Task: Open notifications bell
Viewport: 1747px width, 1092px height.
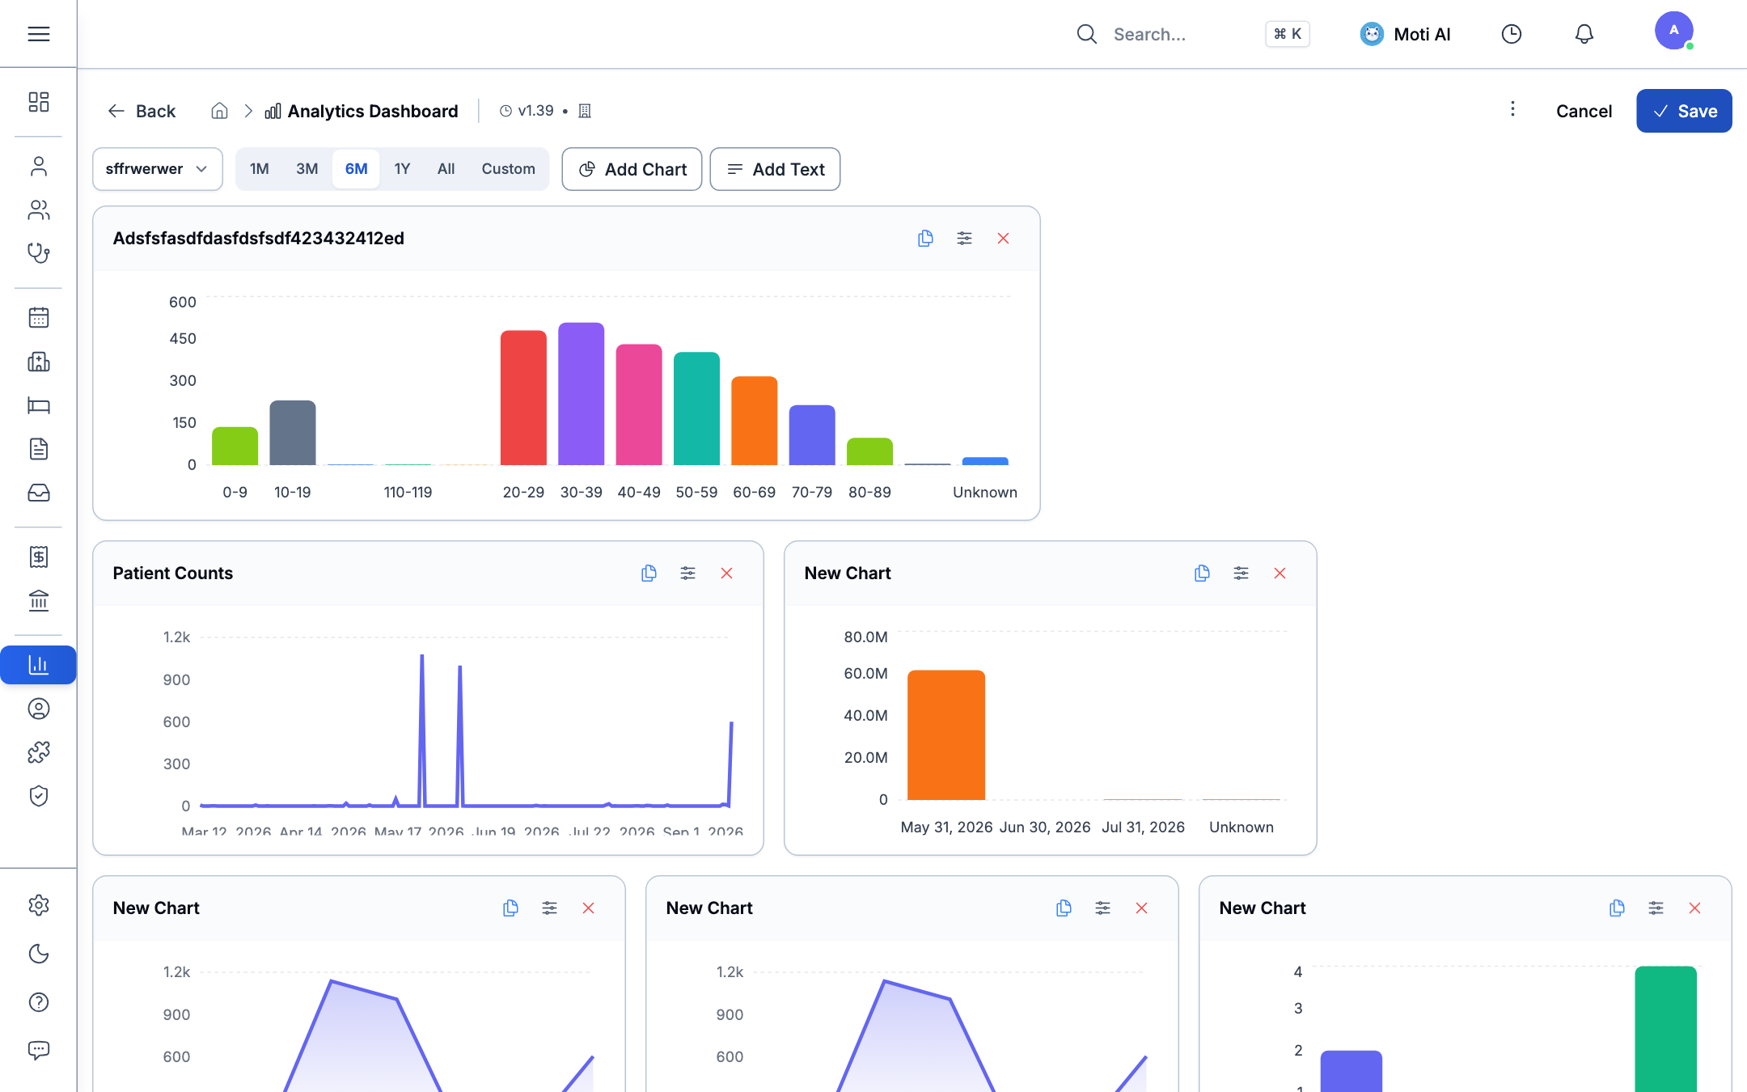Action: 1584,34
